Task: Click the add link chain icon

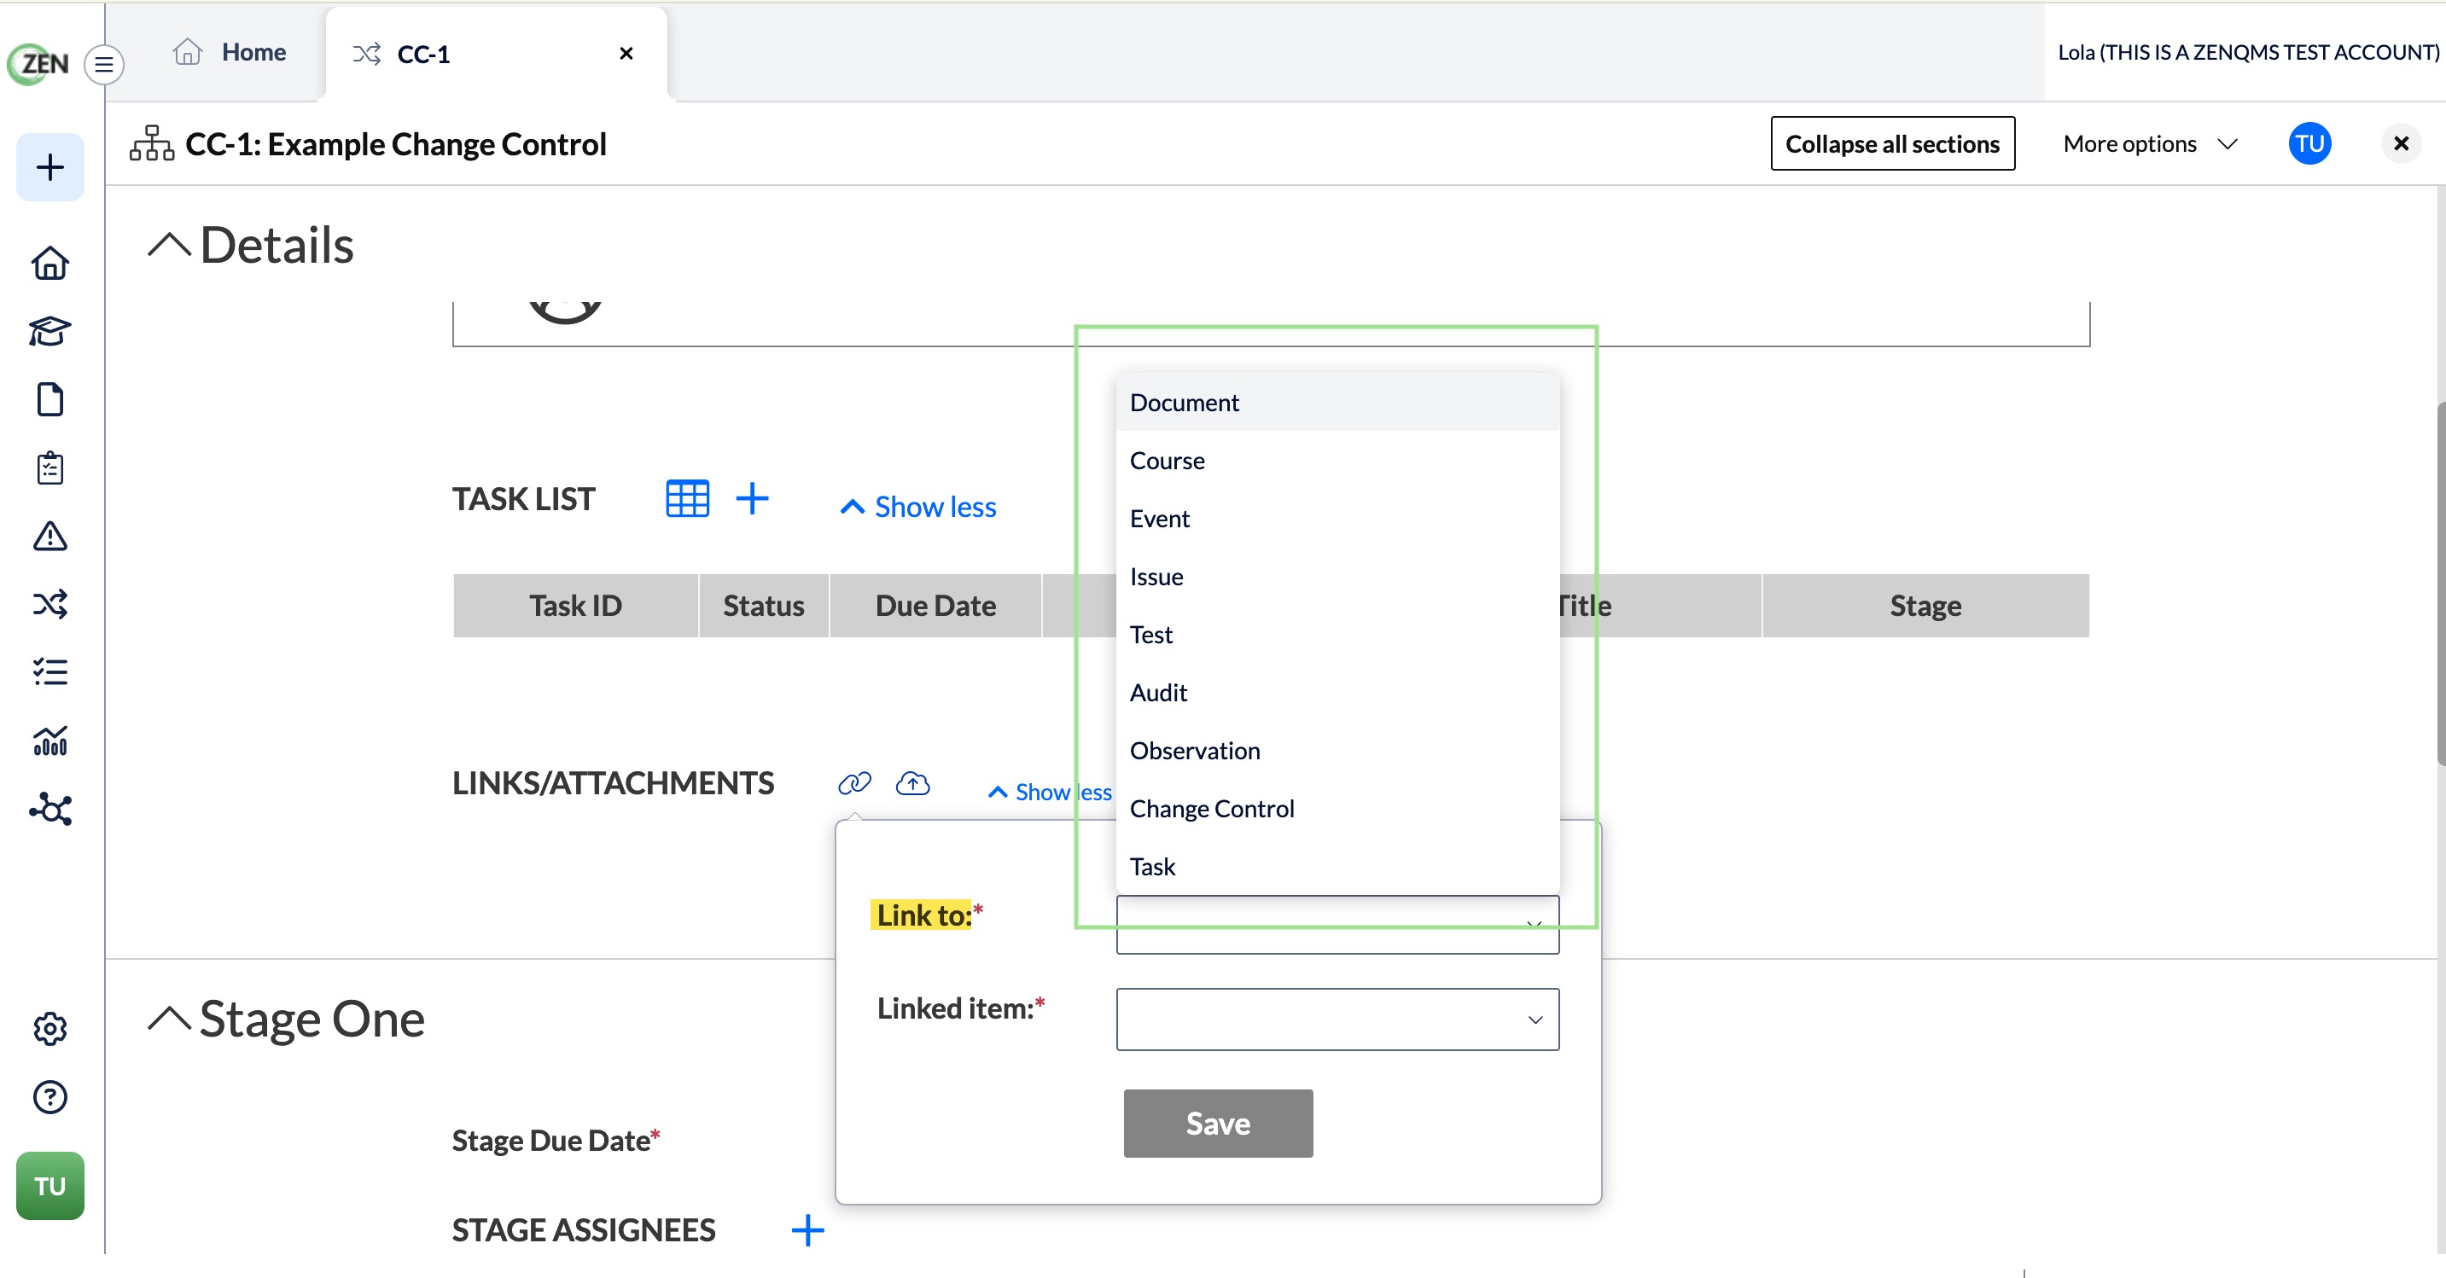Action: tap(854, 783)
